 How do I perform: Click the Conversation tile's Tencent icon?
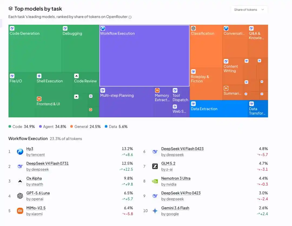pyautogui.click(x=226, y=28)
